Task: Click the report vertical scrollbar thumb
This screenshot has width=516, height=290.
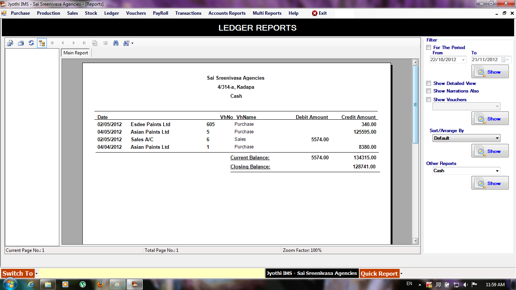Action: [x=416, y=104]
